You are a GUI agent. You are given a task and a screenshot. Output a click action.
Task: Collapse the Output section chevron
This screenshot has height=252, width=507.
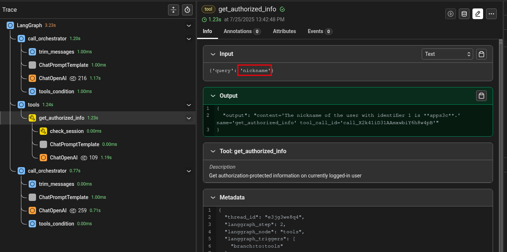[213, 96]
